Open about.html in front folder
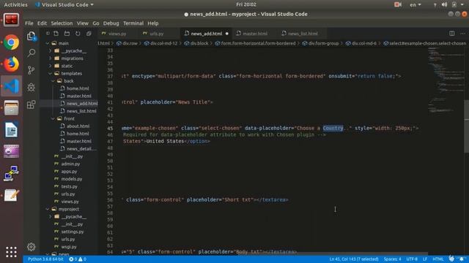The height and width of the screenshot is (263, 469). click(x=78, y=126)
